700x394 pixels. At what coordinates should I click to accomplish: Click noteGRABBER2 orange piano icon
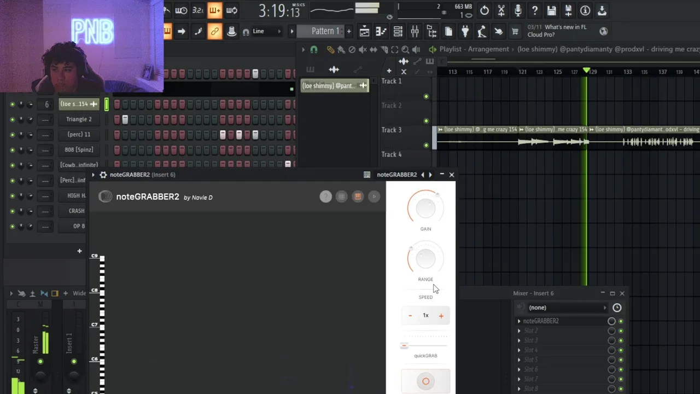[x=358, y=196]
